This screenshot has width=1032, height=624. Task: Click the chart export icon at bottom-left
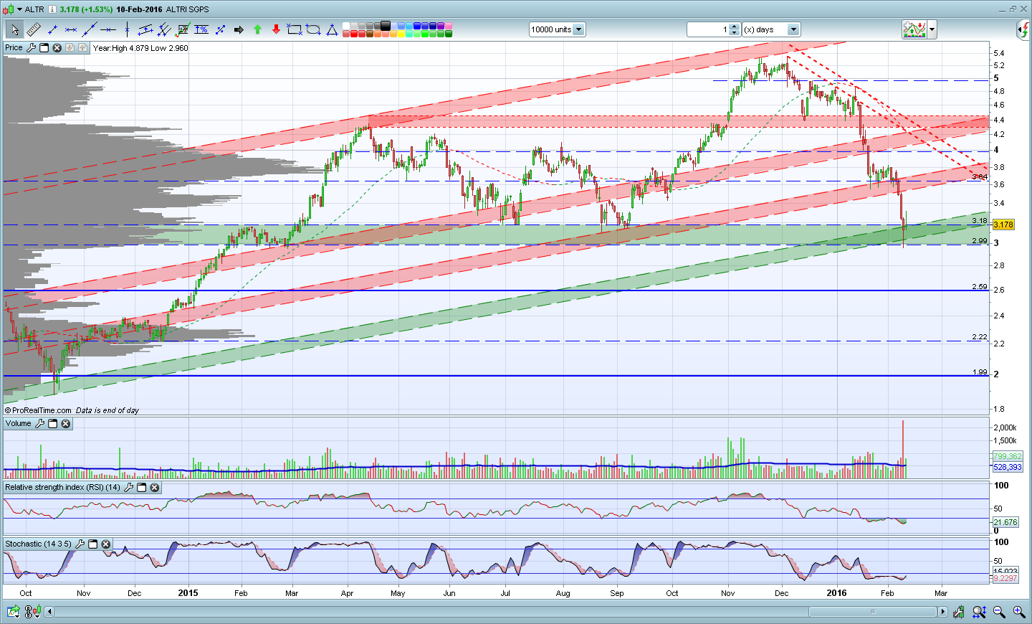(x=13, y=612)
